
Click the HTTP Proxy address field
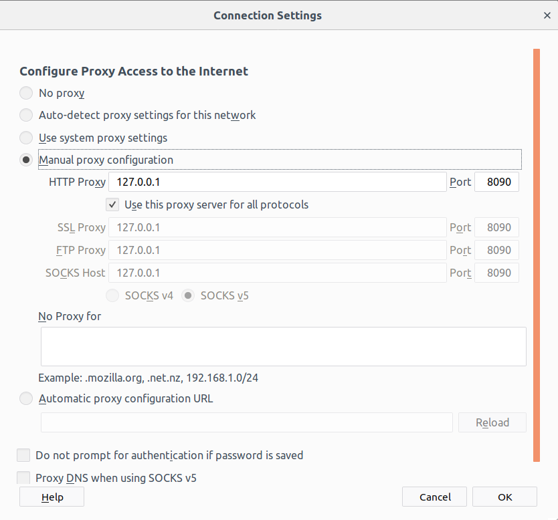click(277, 182)
